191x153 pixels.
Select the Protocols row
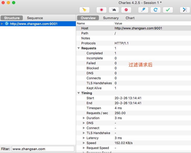[134, 43]
